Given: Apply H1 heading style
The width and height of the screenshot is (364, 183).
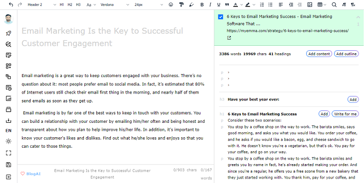Looking at the screenshot, I should [61, 4].
